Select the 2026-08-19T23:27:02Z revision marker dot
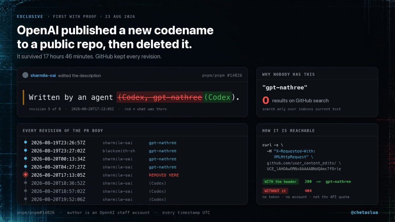395x222 pixels. 26,150
